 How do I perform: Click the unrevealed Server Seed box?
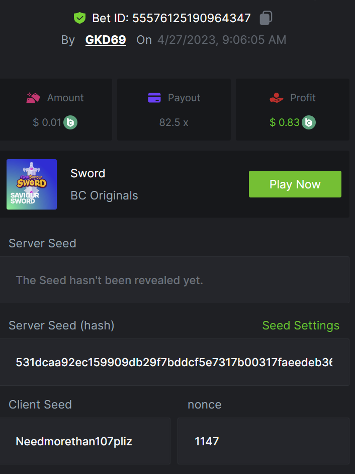174,280
